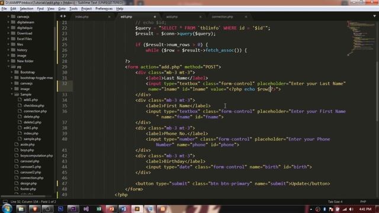Open the File menu
This screenshot has width=379, height=213.
point(4,9)
